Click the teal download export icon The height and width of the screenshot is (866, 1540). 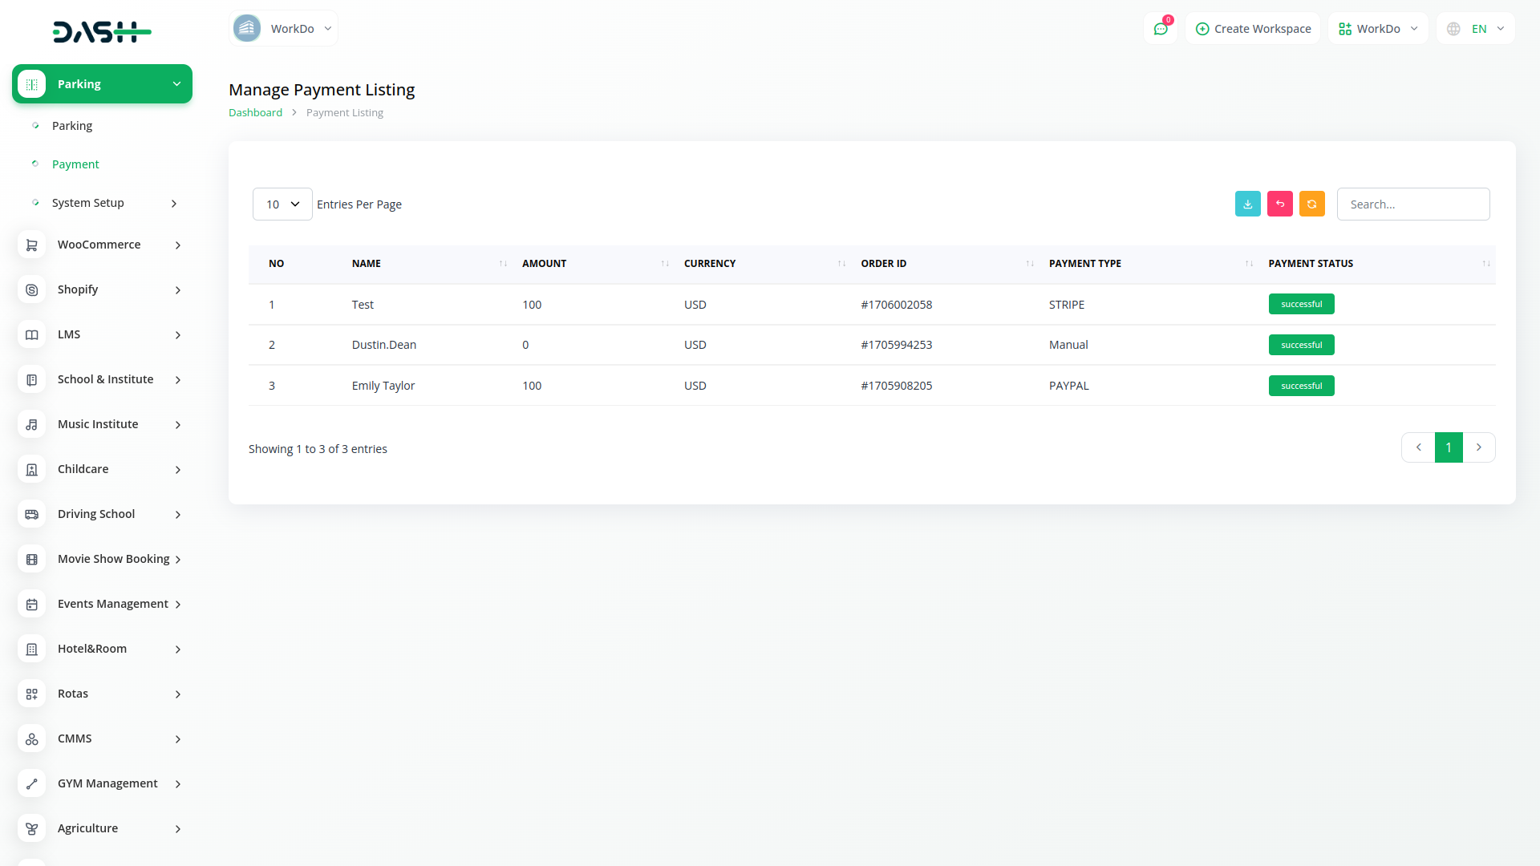(1247, 204)
